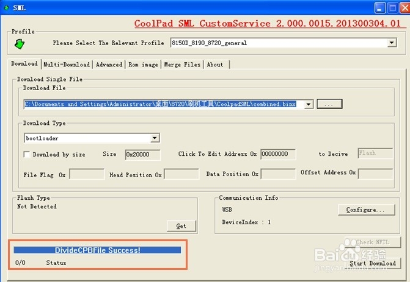Close the SML window
Screen dimensions: 410x282
click(x=405, y=8)
